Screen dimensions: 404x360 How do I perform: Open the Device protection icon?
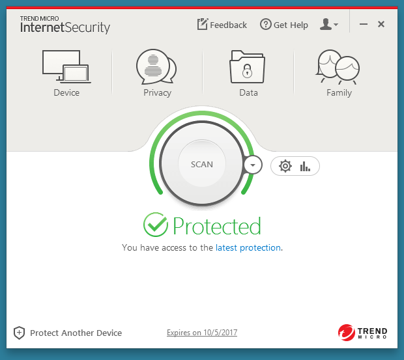point(66,66)
